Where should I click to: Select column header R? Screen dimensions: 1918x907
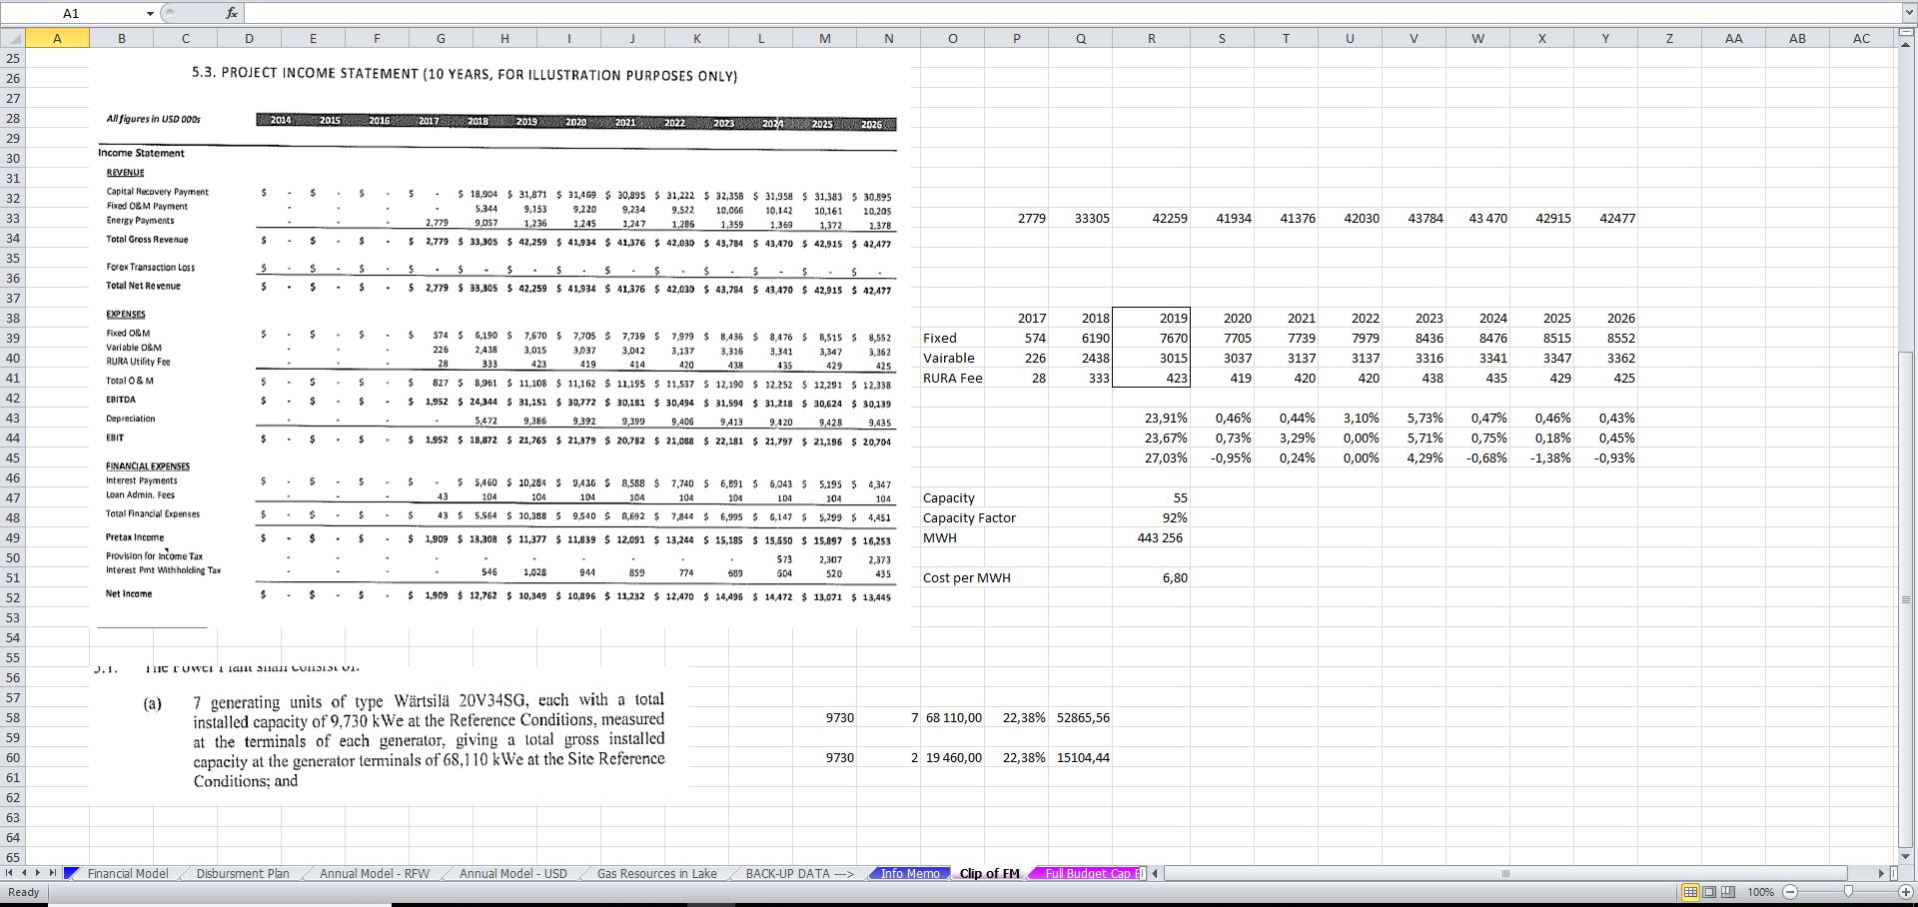(1152, 38)
